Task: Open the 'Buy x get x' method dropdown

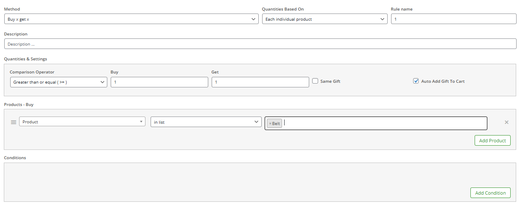Action: (131, 19)
